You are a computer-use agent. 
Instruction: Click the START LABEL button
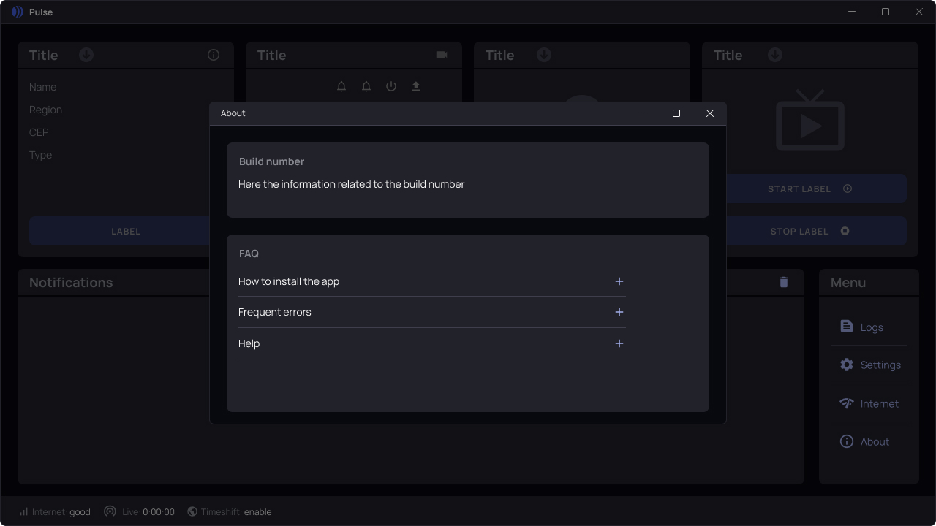click(810, 188)
